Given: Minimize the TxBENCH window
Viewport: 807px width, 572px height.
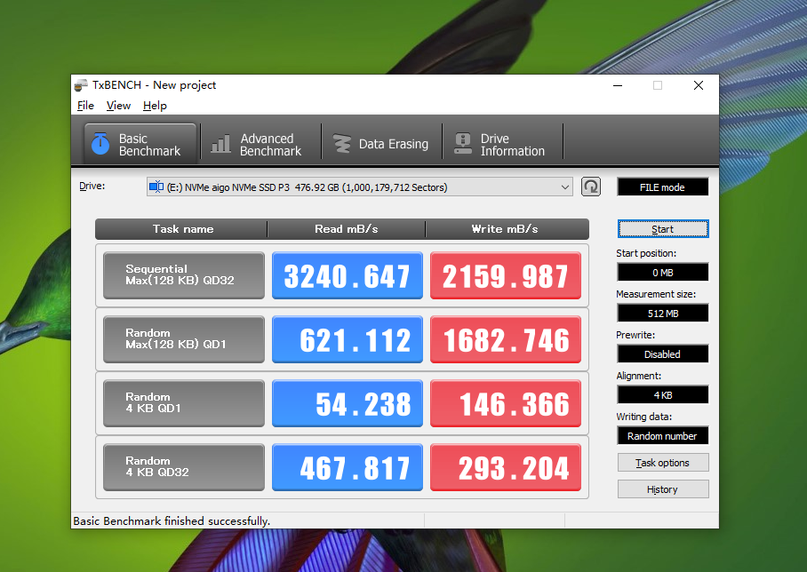Looking at the screenshot, I should pos(618,85).
